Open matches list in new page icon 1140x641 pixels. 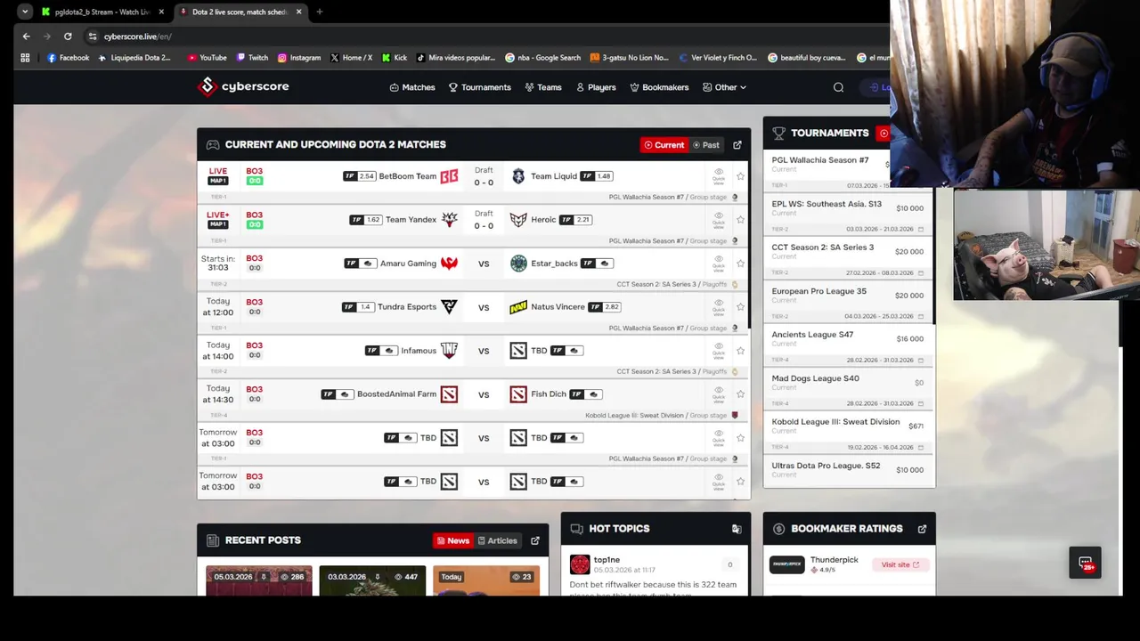(737, 145)
